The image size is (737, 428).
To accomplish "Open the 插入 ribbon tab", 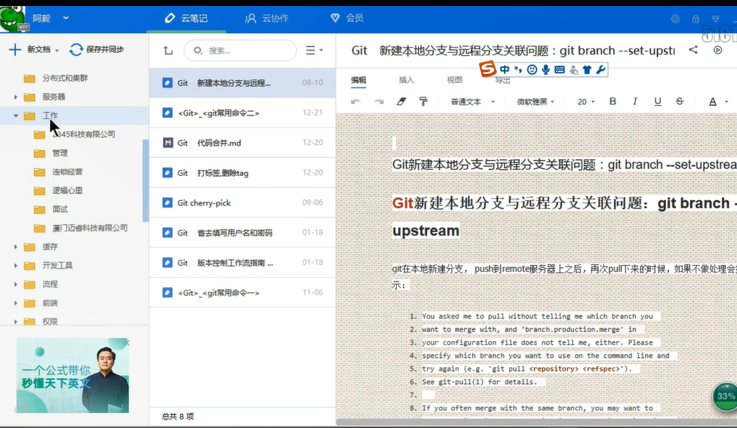I will point(407,80).
